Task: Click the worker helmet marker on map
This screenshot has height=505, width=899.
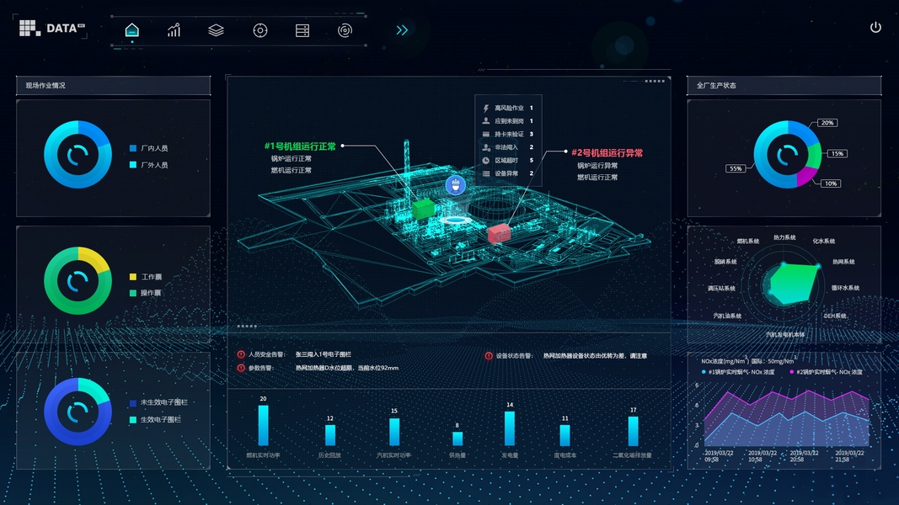Action: point(455,185)
